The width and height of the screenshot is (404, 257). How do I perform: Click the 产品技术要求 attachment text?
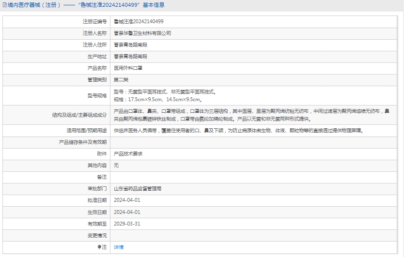coord(128,153)
